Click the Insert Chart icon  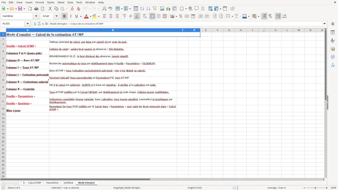click(x=168, y=9)
